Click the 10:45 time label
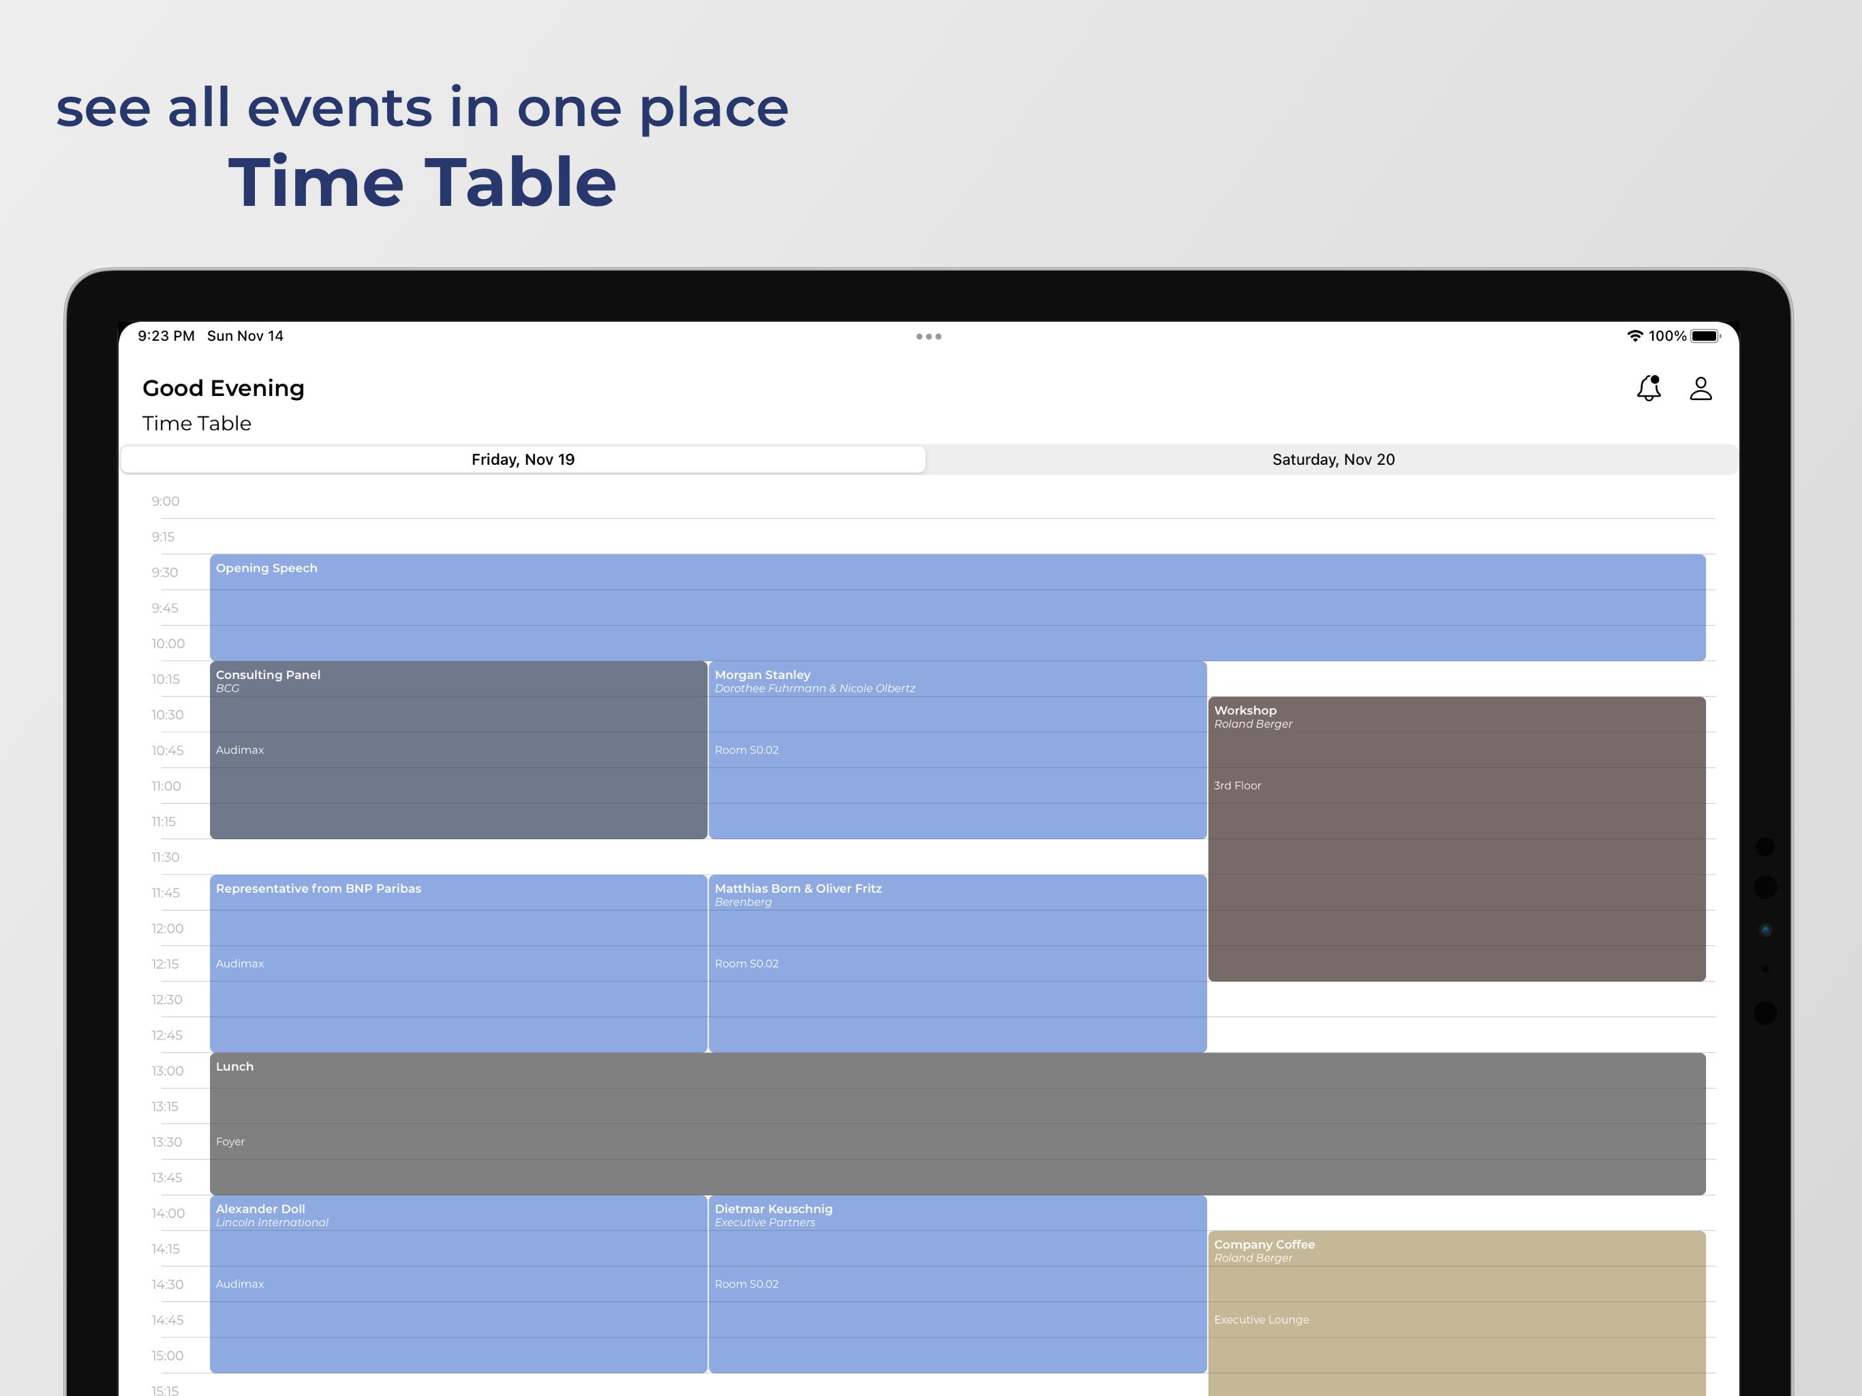 (x=167, y=750)
